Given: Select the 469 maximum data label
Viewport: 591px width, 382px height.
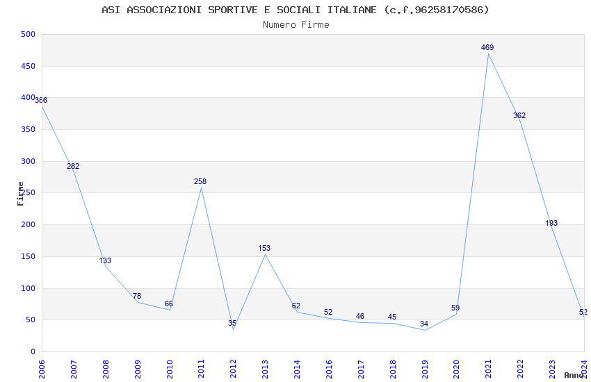Looking at the screenshot, I should (x=487, y=47).
